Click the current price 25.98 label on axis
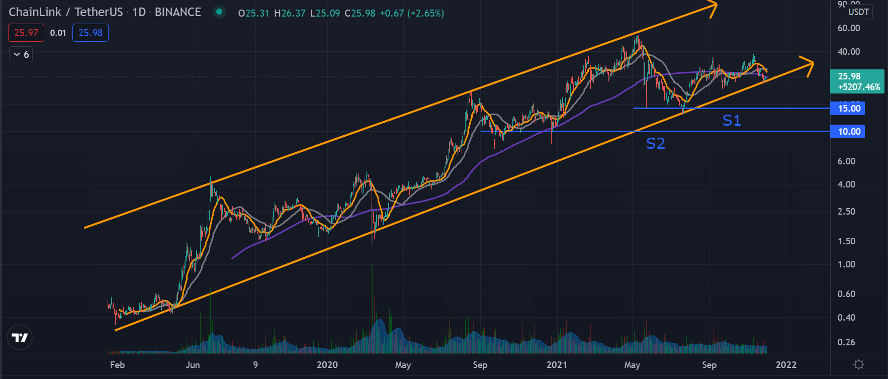 [x=857, y=81]
